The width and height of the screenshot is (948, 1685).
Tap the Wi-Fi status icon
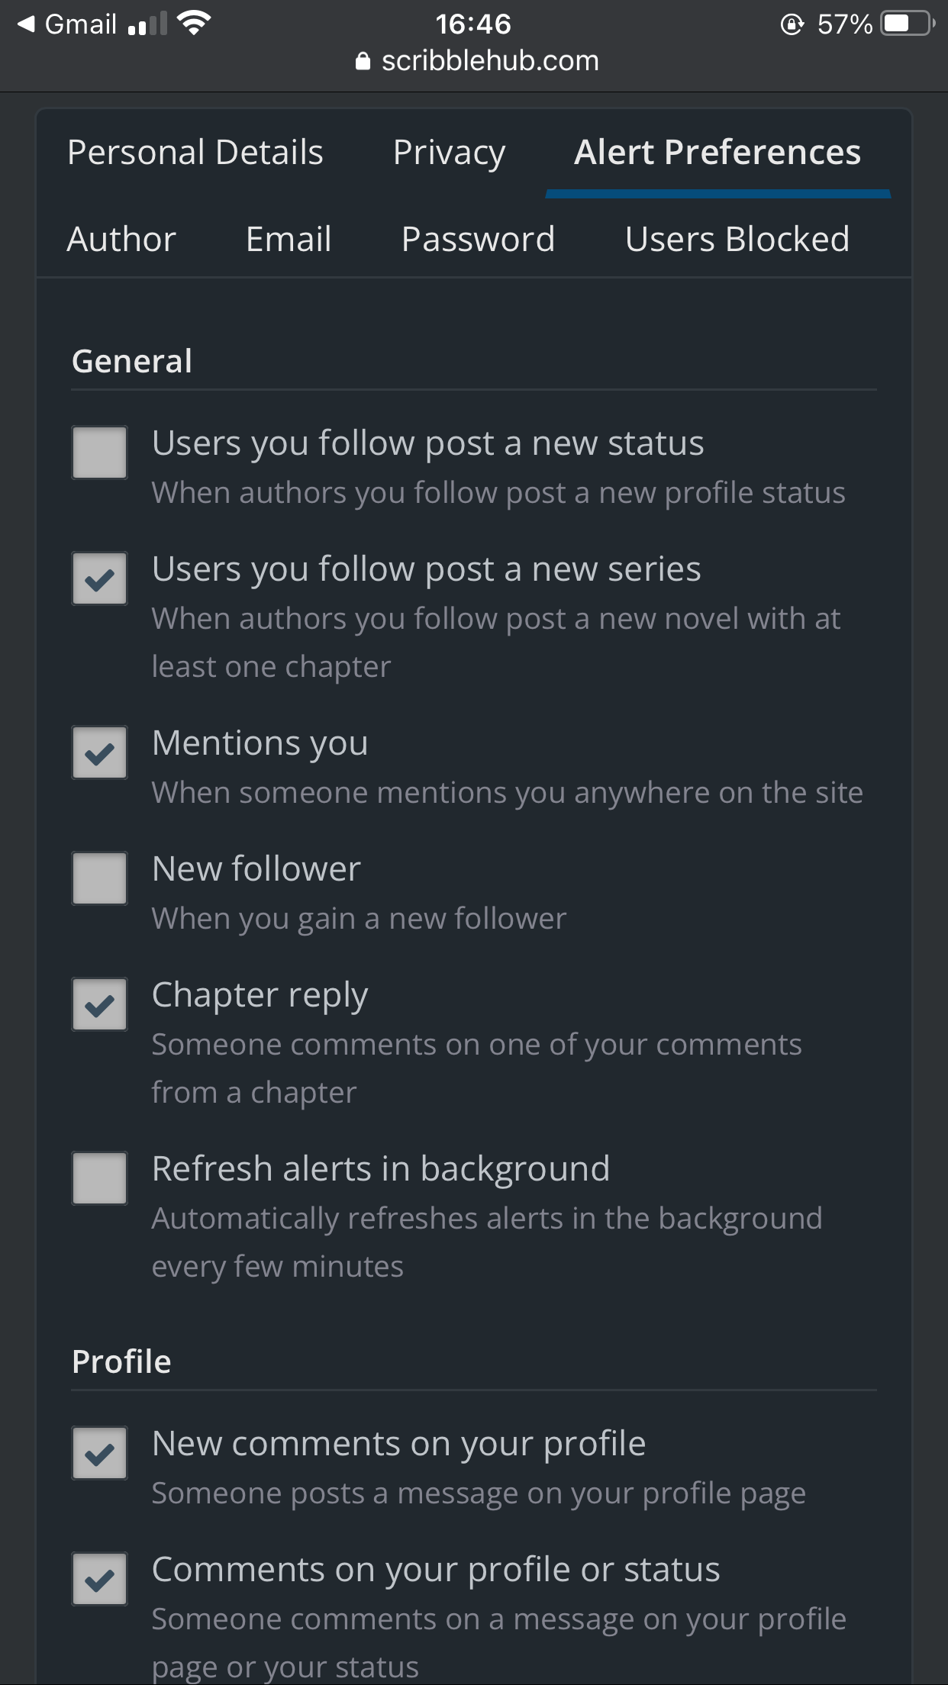(194, 24)
